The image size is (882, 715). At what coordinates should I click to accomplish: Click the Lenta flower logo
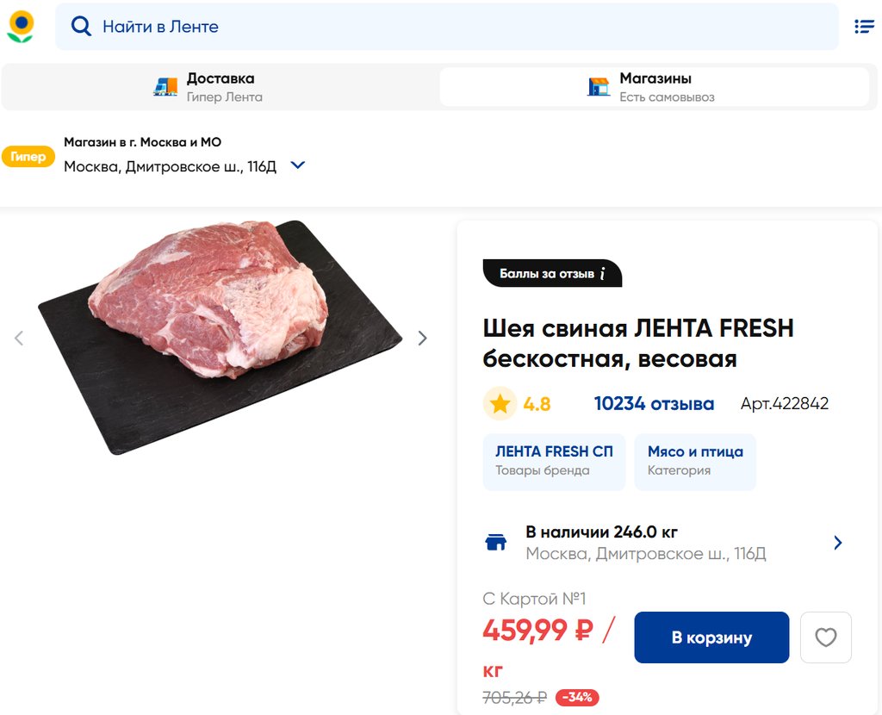(x=21, y=27)
